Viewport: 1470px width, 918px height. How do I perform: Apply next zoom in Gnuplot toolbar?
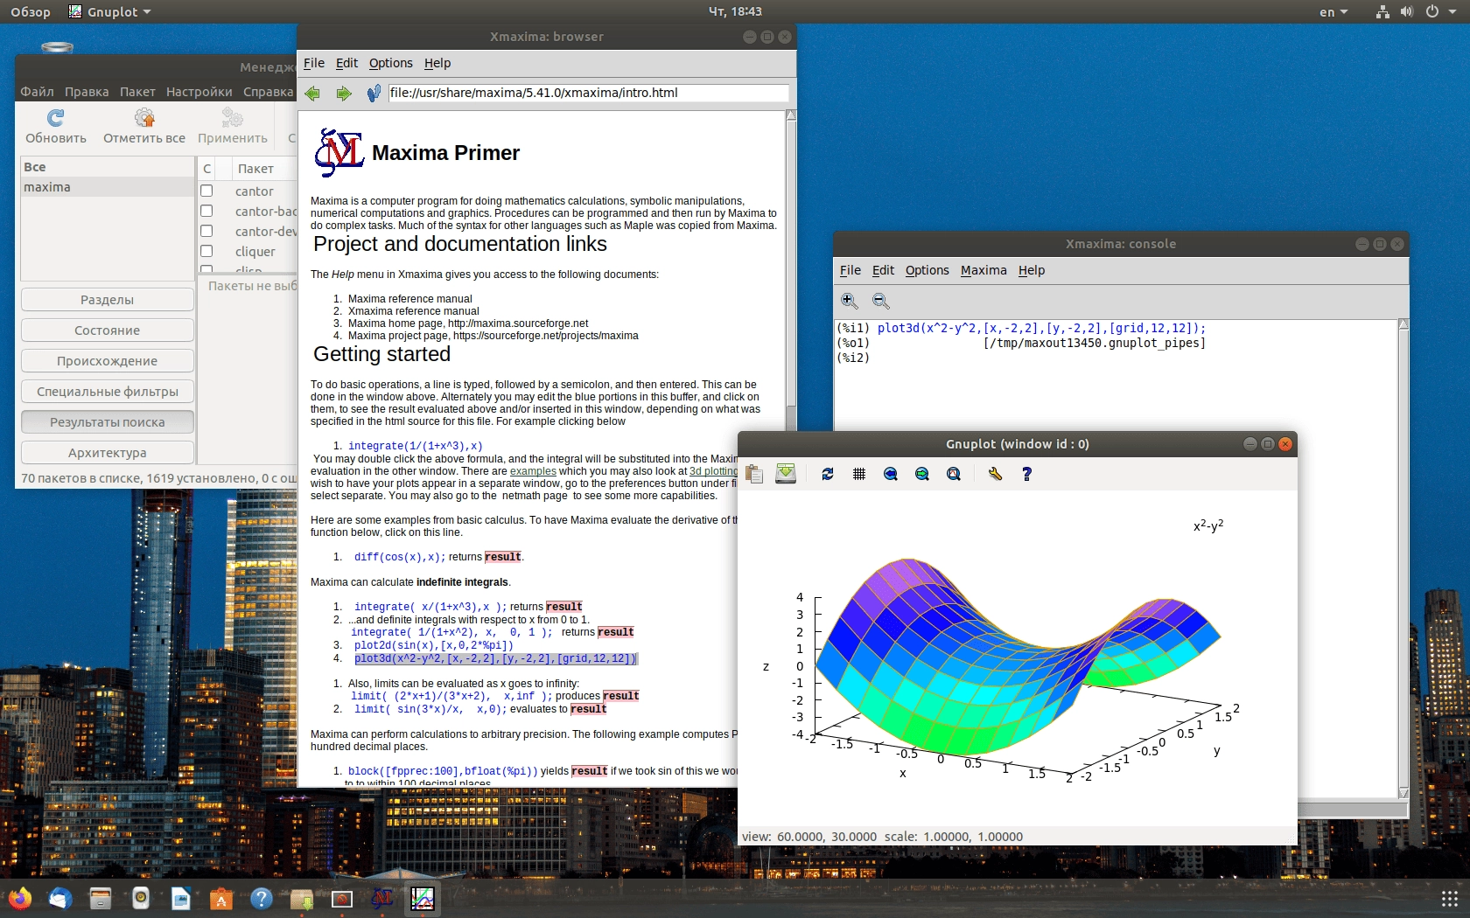click(922, 474)
